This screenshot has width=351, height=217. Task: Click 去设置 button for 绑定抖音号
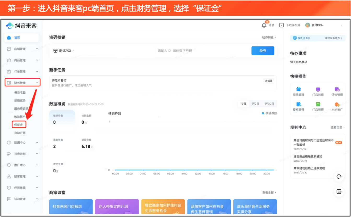pos(269,81)
